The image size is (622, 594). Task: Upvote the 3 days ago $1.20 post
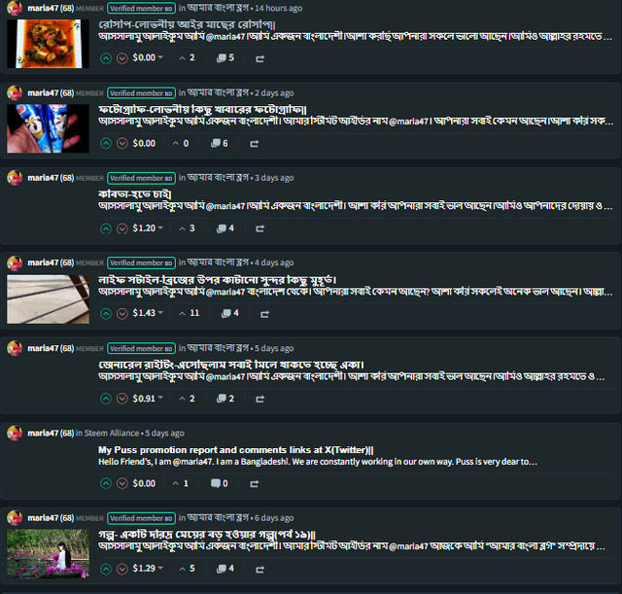point(106,228)
